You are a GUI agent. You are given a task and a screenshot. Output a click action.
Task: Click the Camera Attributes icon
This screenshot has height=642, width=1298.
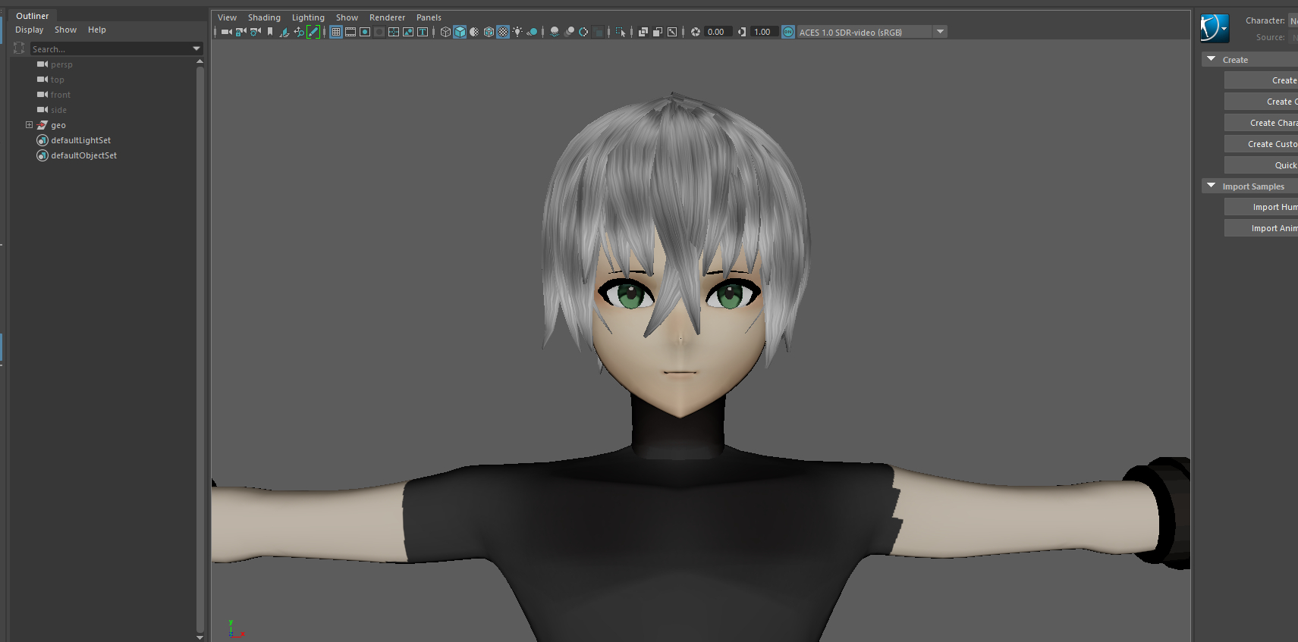tap(255, 32)
